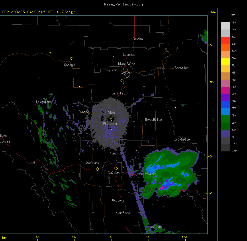Pick the red 60-65 dBZ legend swatch
247x241 pixels.
(225, 40)
